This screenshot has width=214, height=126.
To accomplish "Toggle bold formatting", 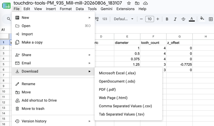I will 167,19.
